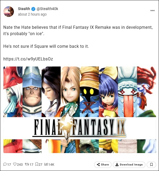
Task: Click the download arrow icon in Download Image
Action: coord(117,165)
